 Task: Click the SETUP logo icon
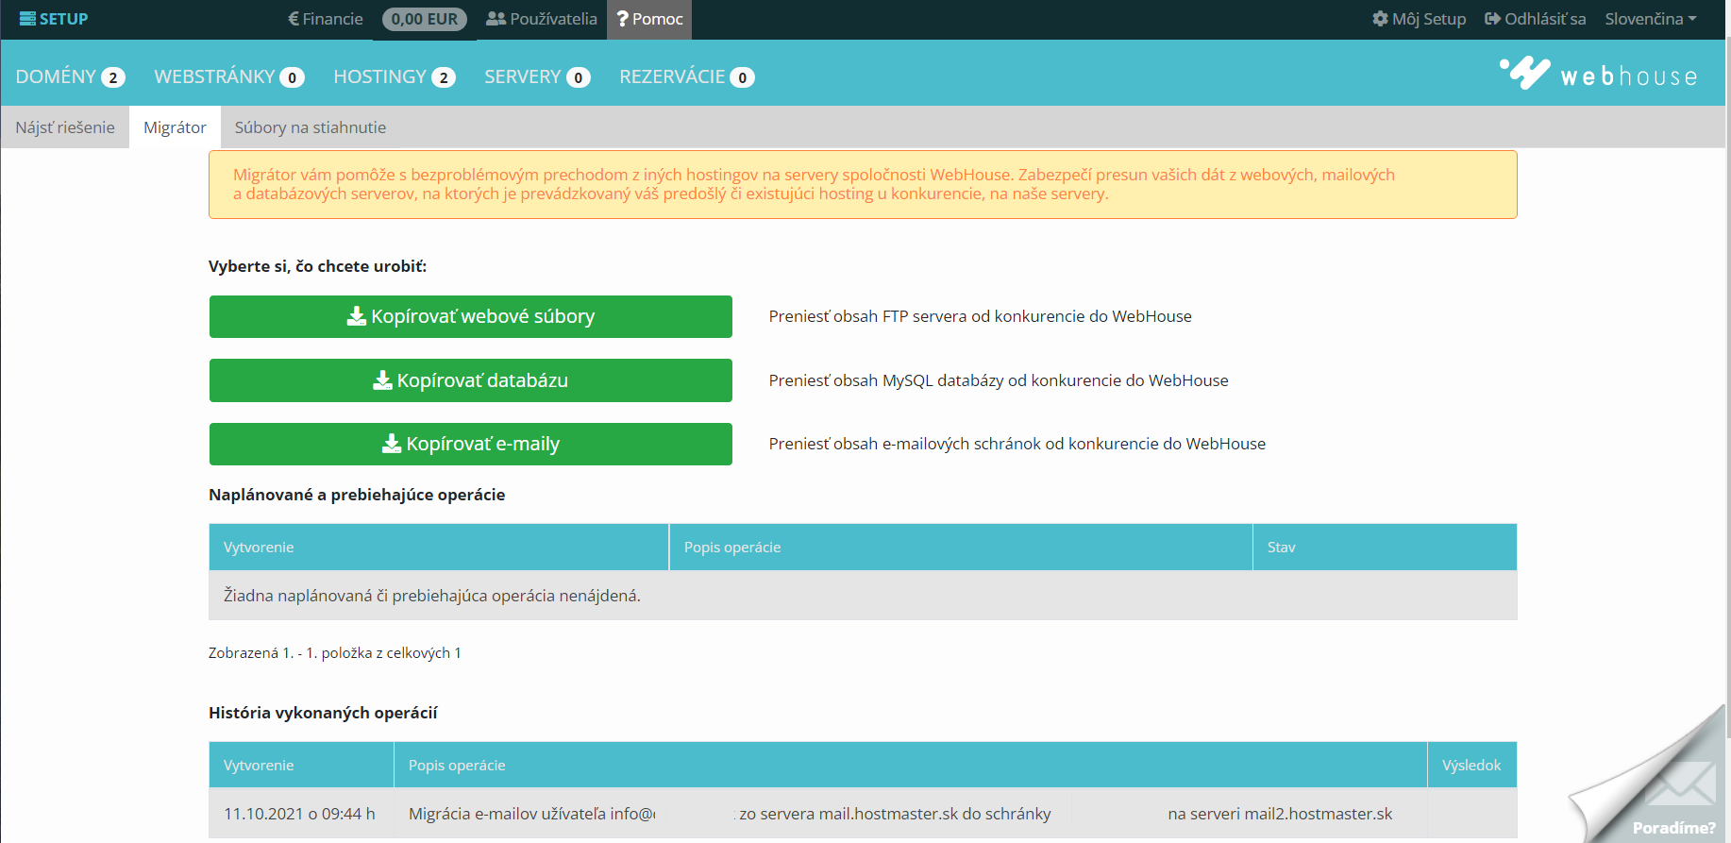(27, 19)
